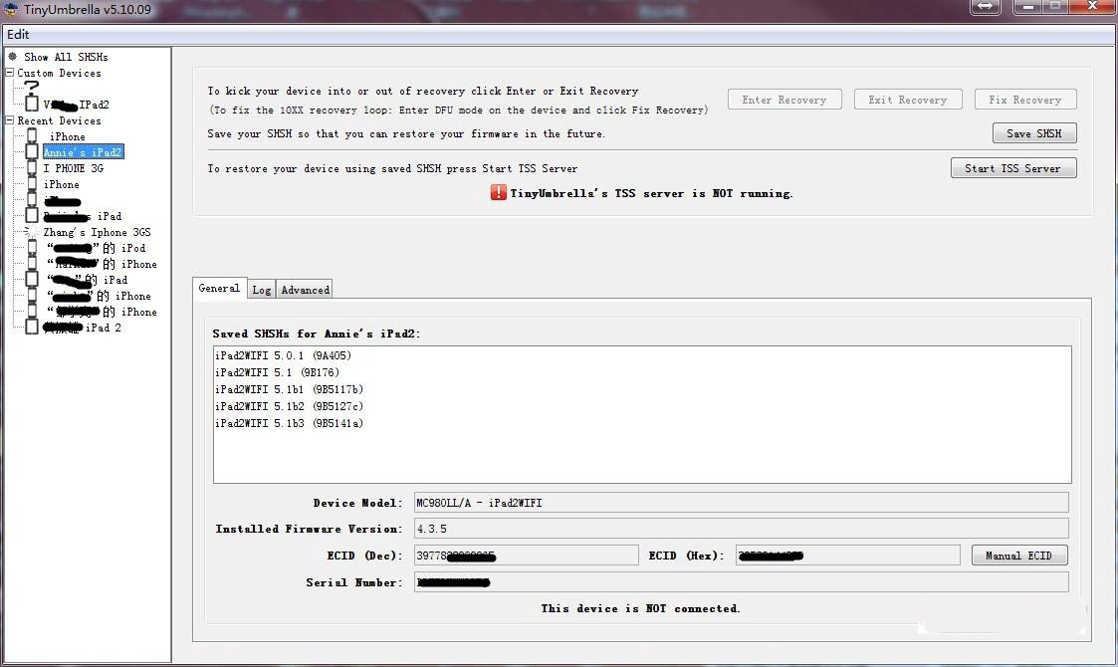The height and width of the screenshot is (667, 1118).
Task: Click the Enter Recovery button
Action: [784, 100]
